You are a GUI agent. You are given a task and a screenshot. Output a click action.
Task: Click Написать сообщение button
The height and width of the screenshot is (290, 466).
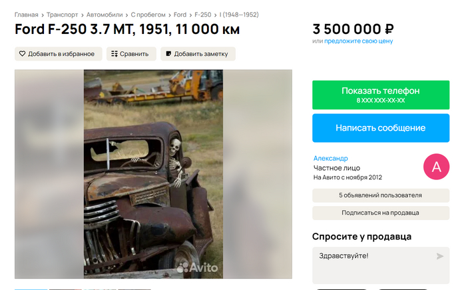[381, 128]
